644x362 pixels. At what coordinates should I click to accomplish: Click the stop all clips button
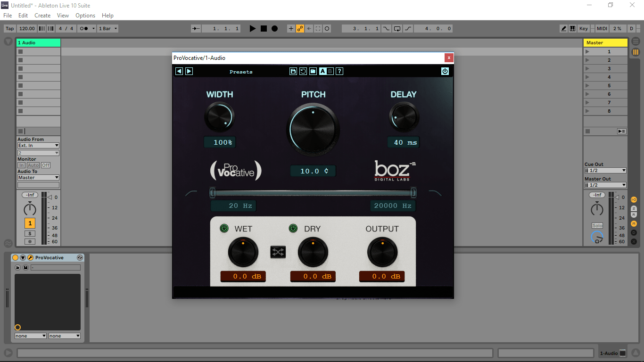click(587, 131)
